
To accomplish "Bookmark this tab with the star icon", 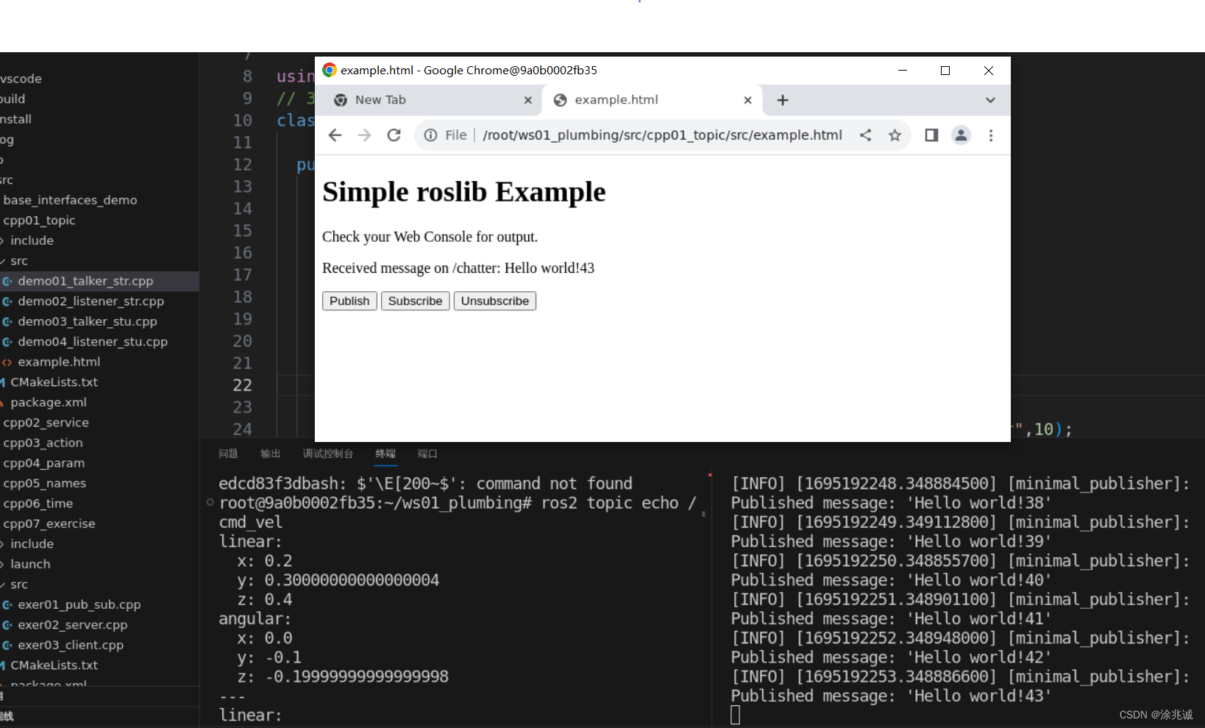I will [x=895, y=135].
